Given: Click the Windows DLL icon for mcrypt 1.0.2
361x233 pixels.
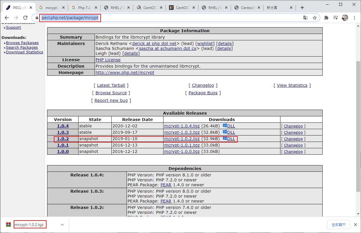Looking at the screenshot, I should (x=225, y=138).
